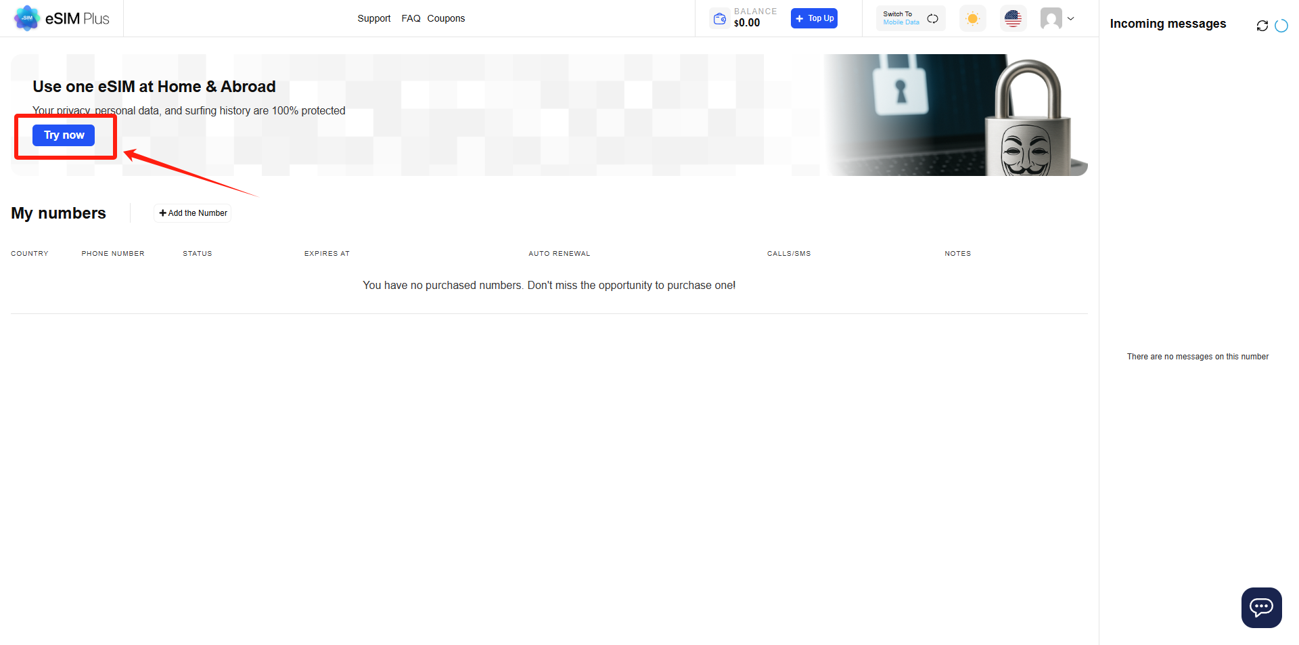The height and width of the screenshot is (645, 1299).
Task: Open the user profile avatar menu
Action: pos(1051,18)
